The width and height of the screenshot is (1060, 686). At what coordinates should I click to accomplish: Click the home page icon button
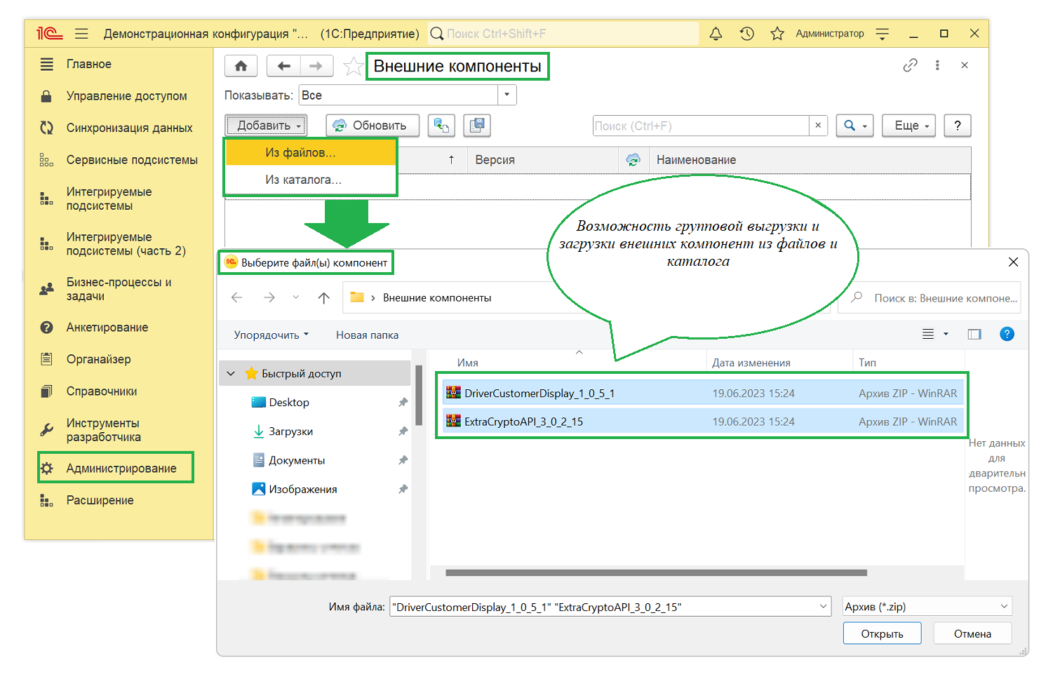(241, 66)
